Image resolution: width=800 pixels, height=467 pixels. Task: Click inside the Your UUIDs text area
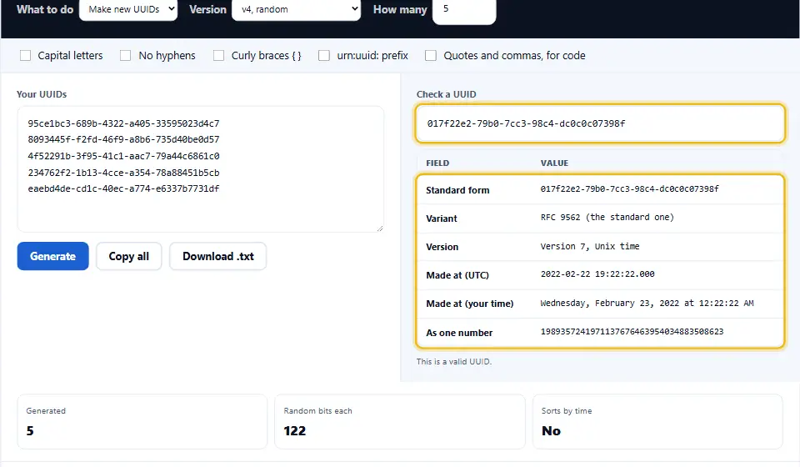(x=201, y=169)
